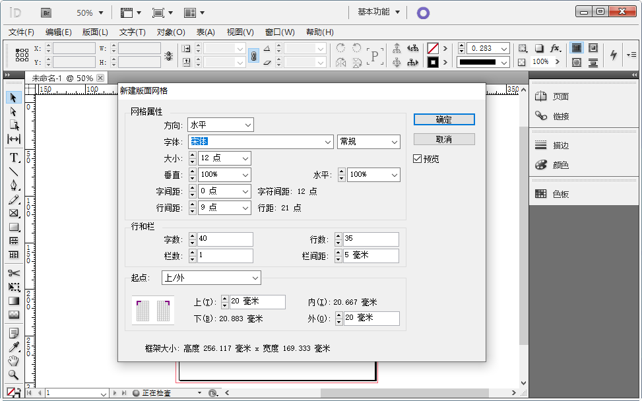Select the Selection tool arrow
Viewport: 642px width, 401px height.
[x=13, y=98]
